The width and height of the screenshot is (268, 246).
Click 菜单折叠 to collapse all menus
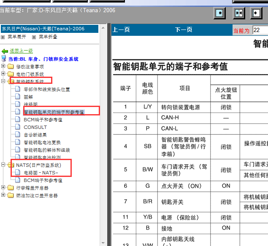(x=48, y=37)
